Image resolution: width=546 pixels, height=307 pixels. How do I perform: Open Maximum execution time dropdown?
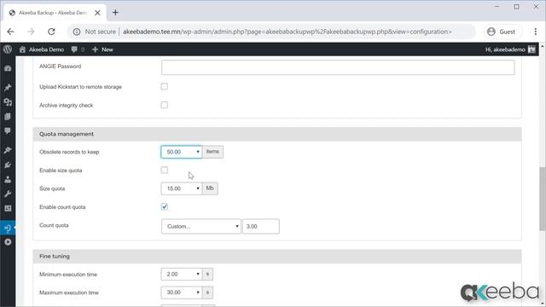pyautogui.click(x=182, y=293)
